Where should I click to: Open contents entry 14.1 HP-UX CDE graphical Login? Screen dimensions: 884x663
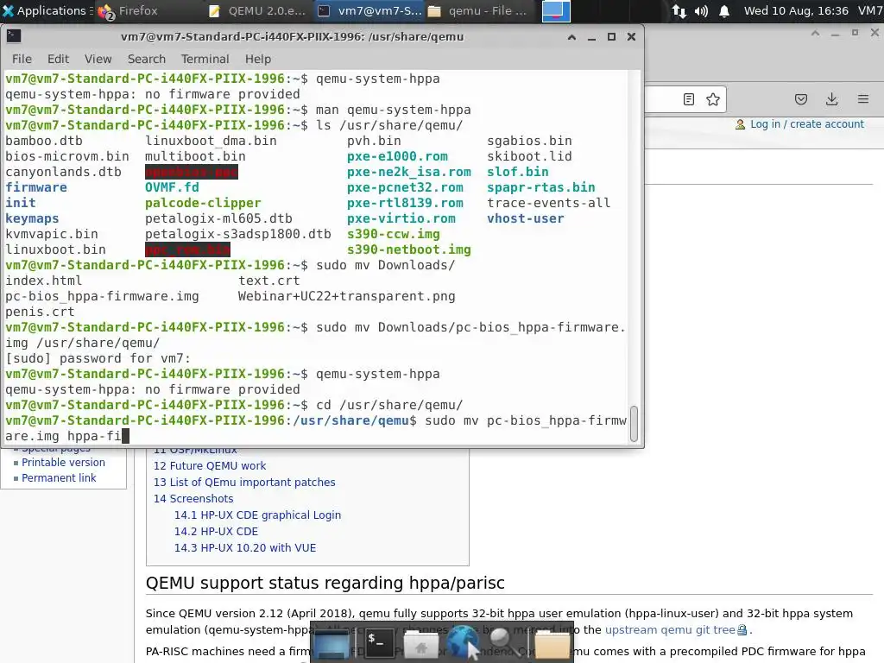pos(257,515)
